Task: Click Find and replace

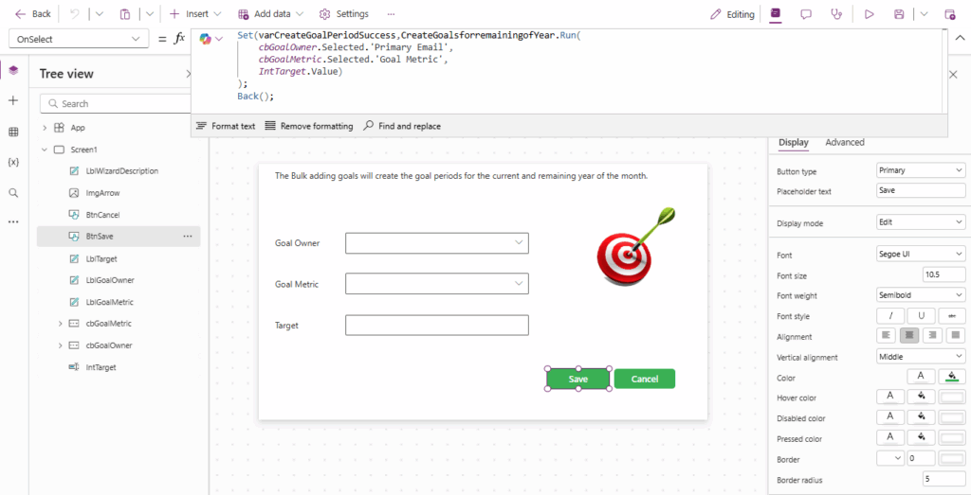Action: [x=401, y=126]
